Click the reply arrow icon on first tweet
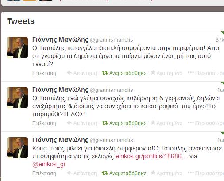This screenshot has width=224, height=181. (70, 73)
